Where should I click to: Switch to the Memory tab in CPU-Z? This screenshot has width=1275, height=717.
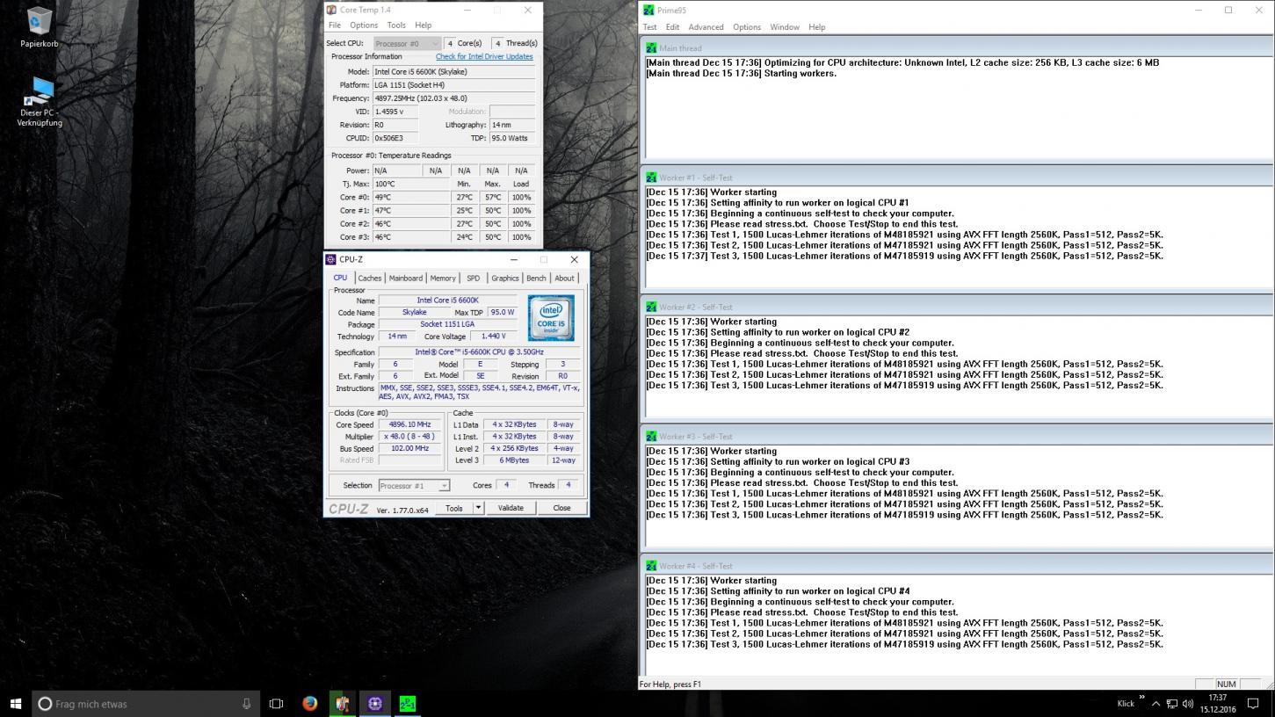point(443,279)
